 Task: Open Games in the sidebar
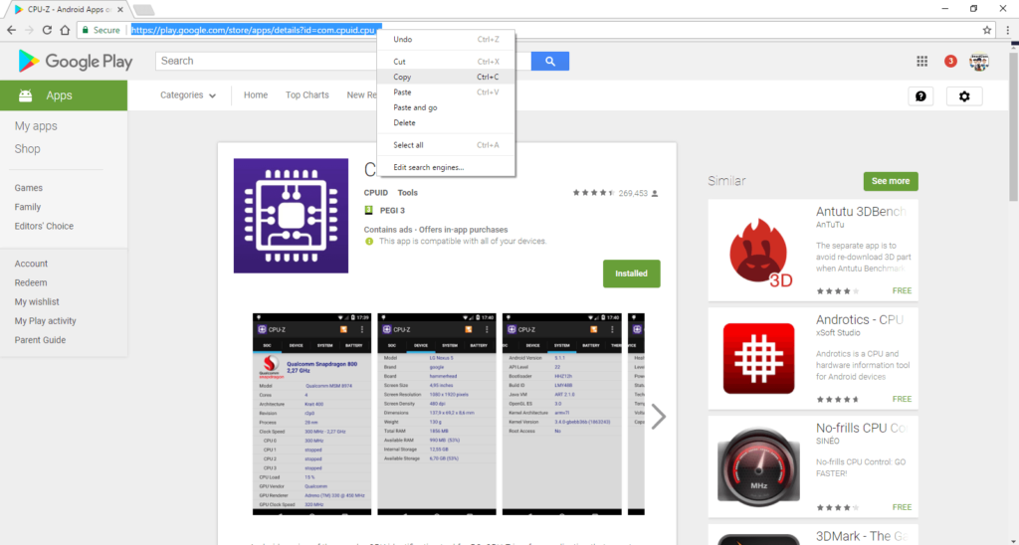[x=29, y=188]
